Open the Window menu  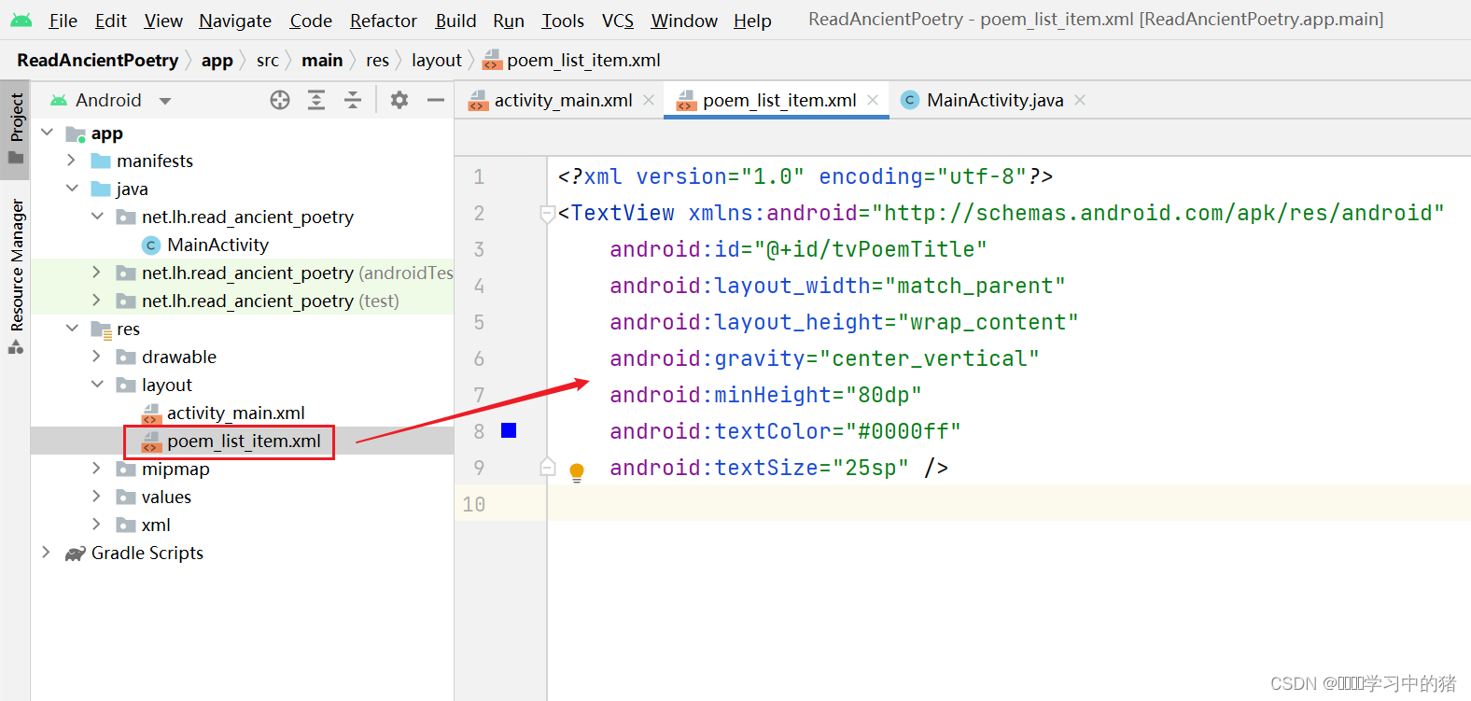click(x=684, y=21)
